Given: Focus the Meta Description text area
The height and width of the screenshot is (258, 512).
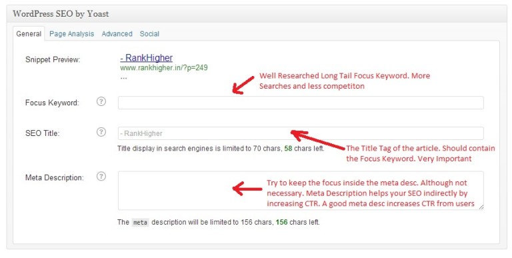Looking at the screenshot, I should 301,191.
